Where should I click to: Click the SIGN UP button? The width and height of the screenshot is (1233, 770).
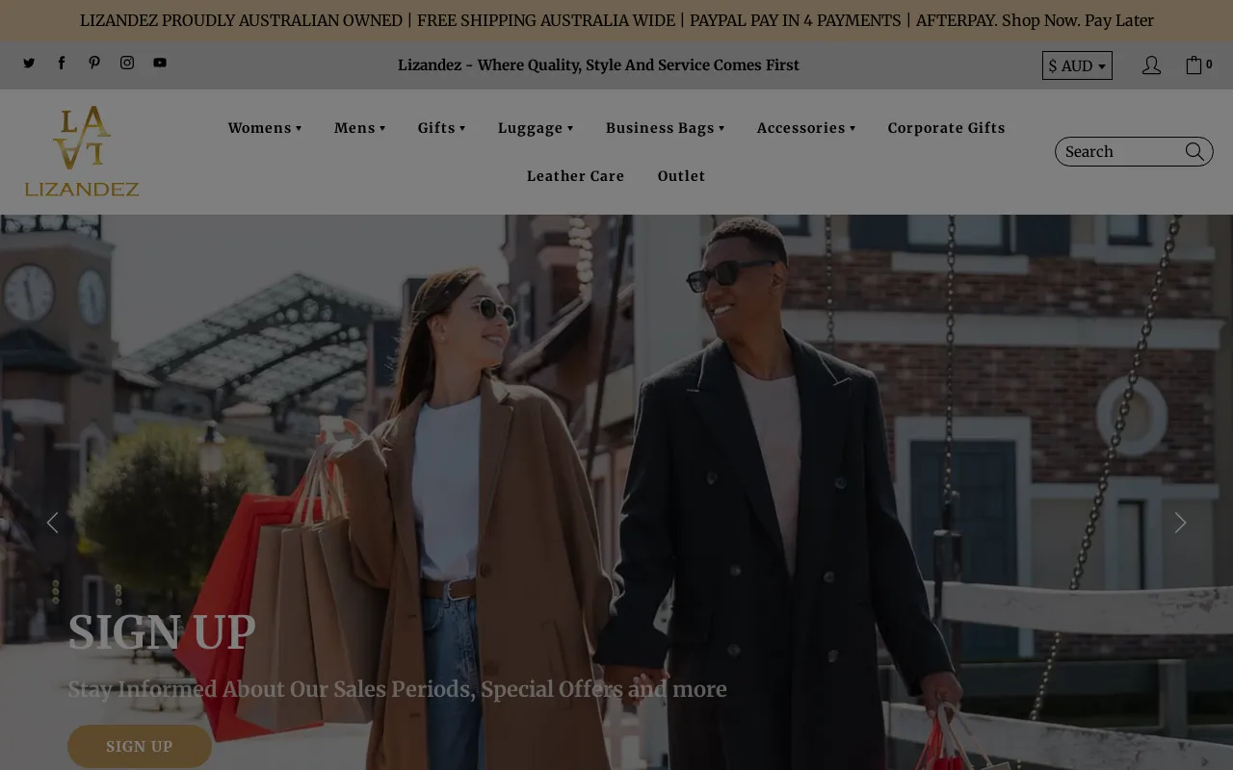point(140,745)
